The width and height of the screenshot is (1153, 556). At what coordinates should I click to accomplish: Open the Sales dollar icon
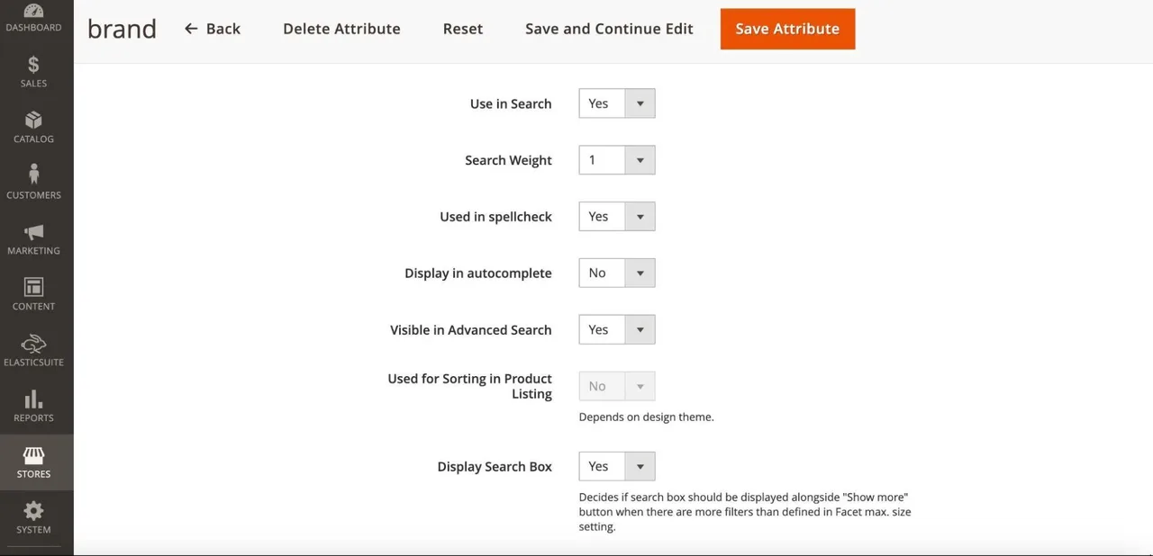click(33, 64)
